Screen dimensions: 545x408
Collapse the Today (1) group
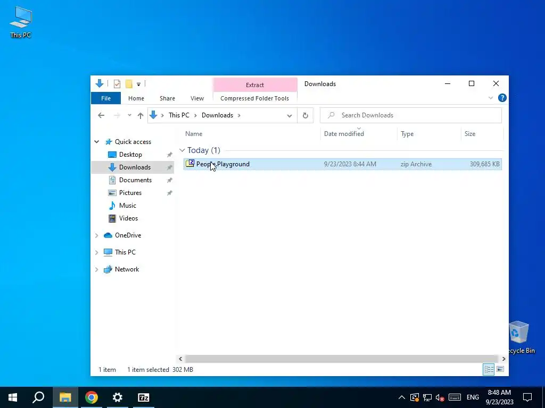pos(182,150)
